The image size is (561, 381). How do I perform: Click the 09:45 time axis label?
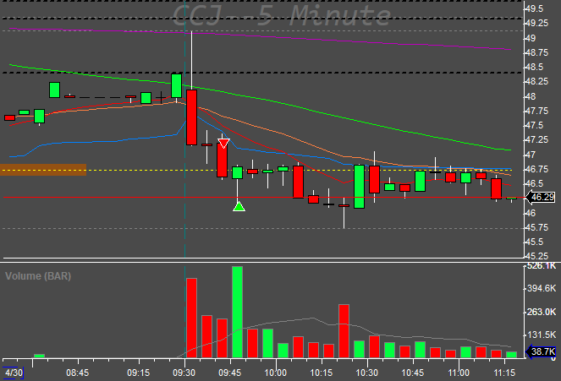(229, 373)
